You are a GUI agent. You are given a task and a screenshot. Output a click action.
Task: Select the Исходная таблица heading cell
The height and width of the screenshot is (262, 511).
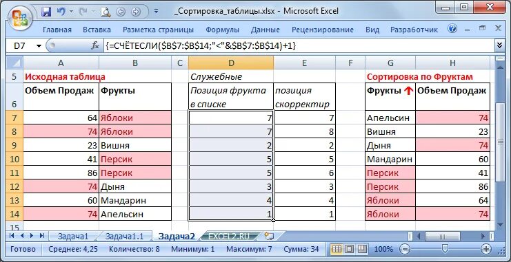click(x=61, y=77)
